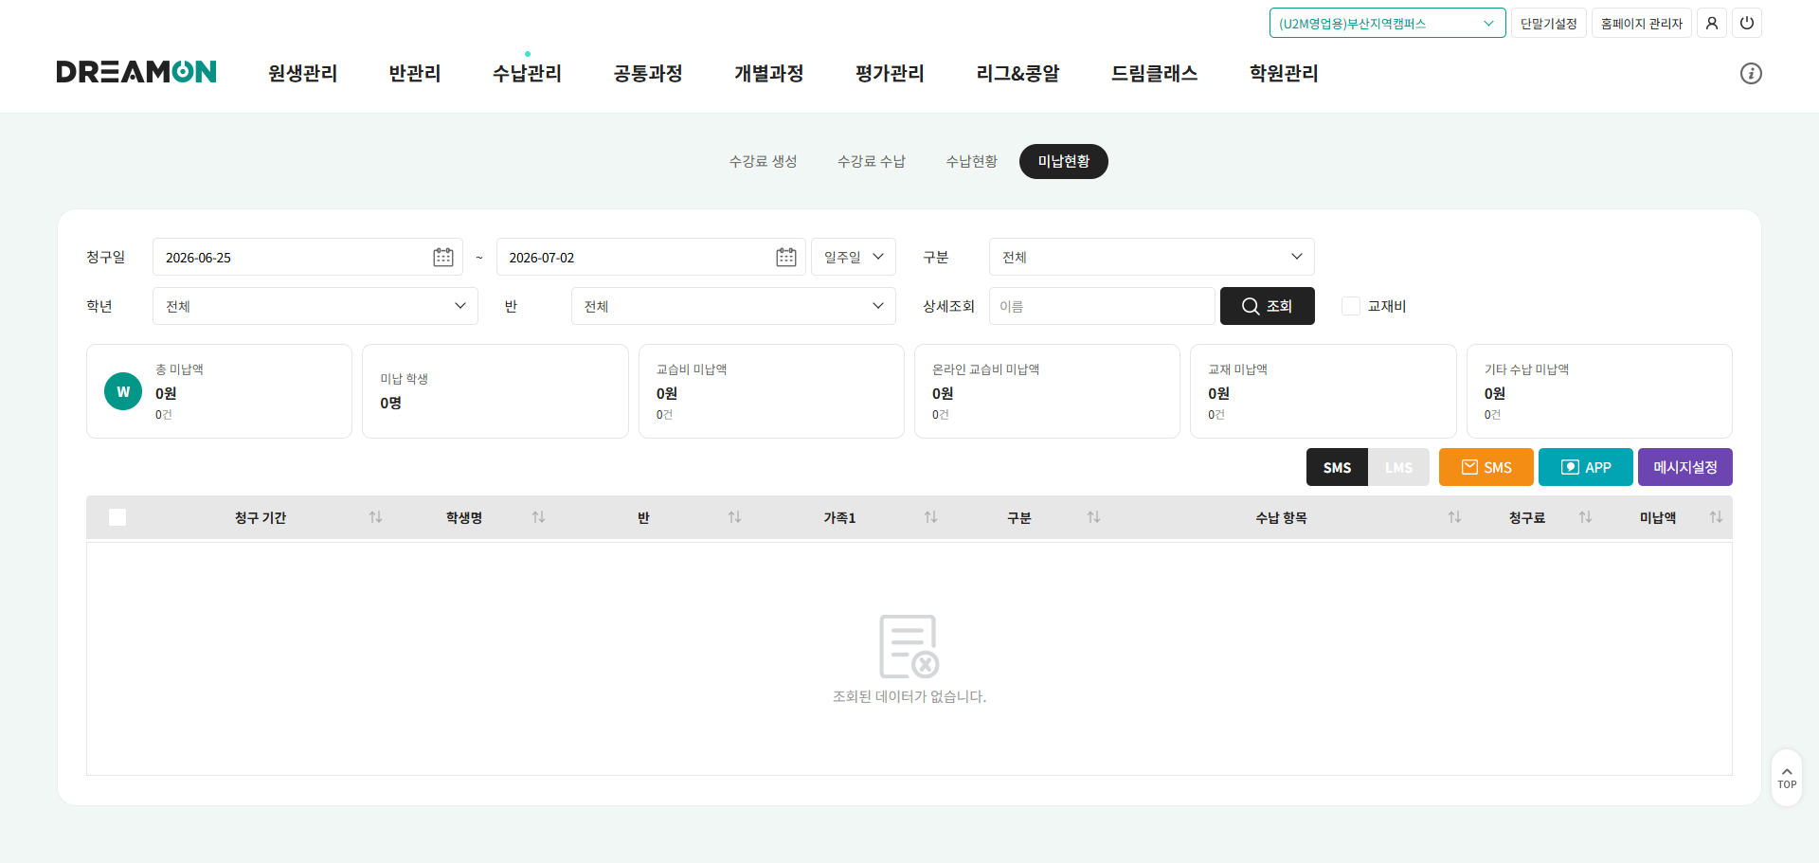Sort by 구분 column arrows
Image resolution: width=1819 pixels, height=863 pixels.
(1093, 517)
